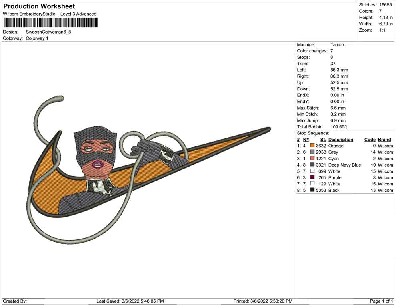Click 'Printed: 3/6/2022 5:50:20 PM' text
Image resolution: width=396 pixels, height=305 pixels.
[263, 301]
